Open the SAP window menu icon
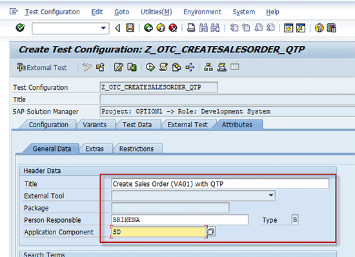355x257 pixels. (14, 12)
